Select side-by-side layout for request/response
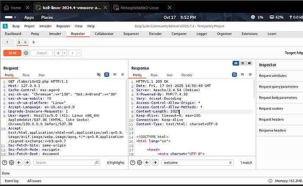303x186 pixels. pyautogui.click(x=236, y=63)
